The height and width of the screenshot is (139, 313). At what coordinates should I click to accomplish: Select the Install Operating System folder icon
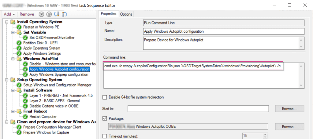click(x=13, y=22)
